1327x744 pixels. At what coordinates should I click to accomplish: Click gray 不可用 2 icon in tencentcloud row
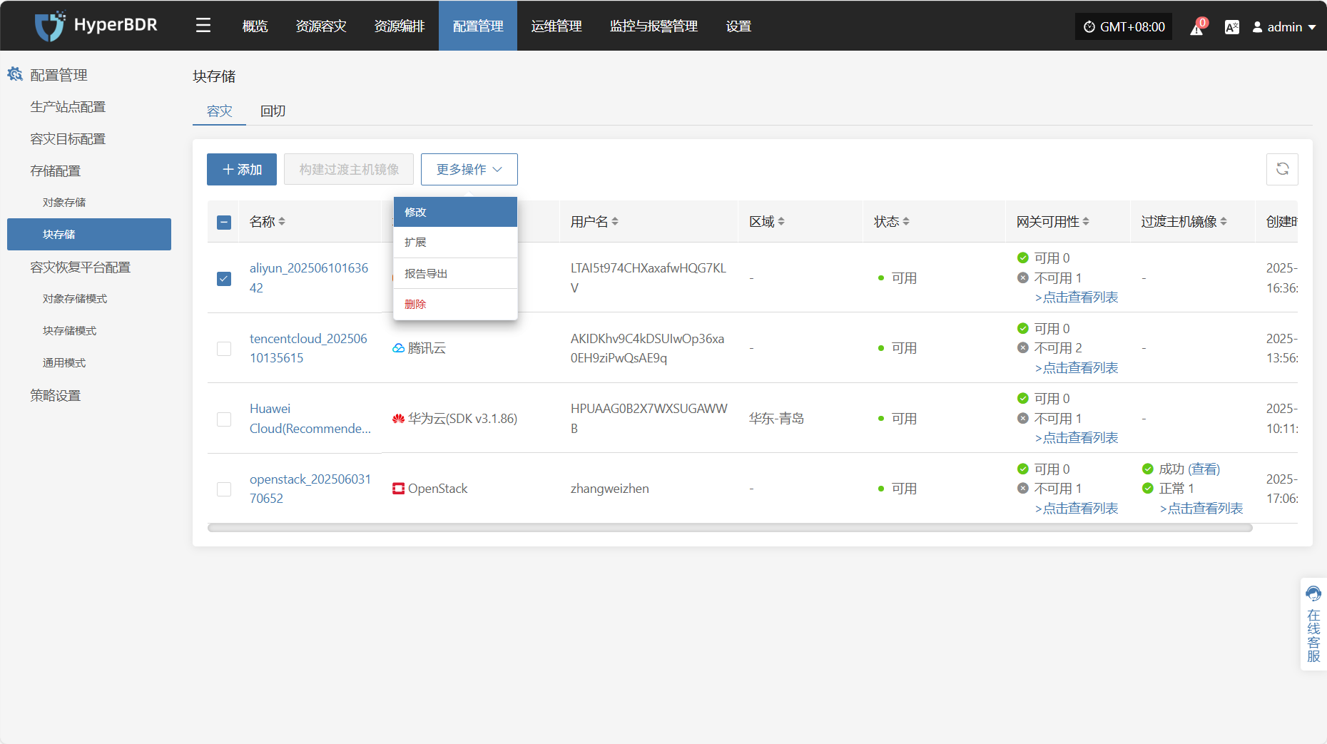[x=1023, y=347]
